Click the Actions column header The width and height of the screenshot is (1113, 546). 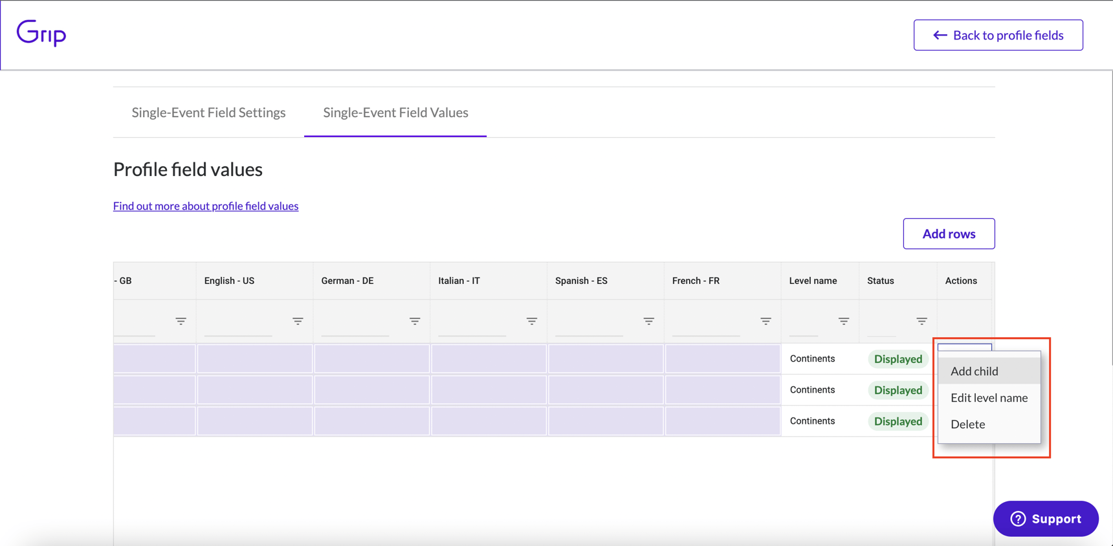click(x=965, y=281)
